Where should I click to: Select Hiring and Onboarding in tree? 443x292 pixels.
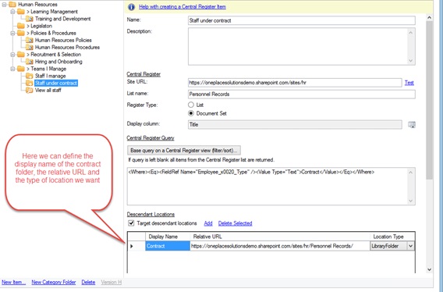coord(58,62)
